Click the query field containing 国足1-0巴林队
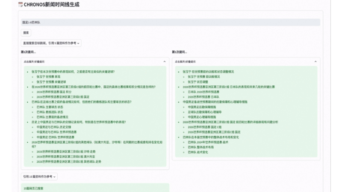This screenshot has width=342, height=192. pos(171,22)
